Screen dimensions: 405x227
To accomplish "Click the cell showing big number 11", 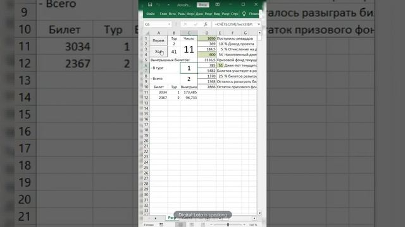I will click(189, 49).
